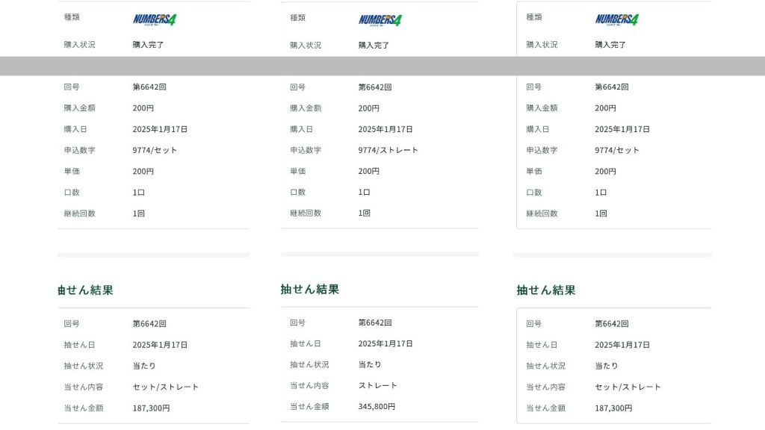Screen dimensions: 765x430
Task: Click the gray horizontal bar across the page
Action: tap(382, 66)
